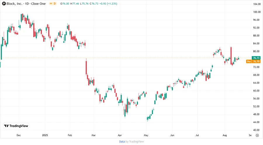Click the Dec marker on time axis
The image size is (263, 145).
point(18,135)
